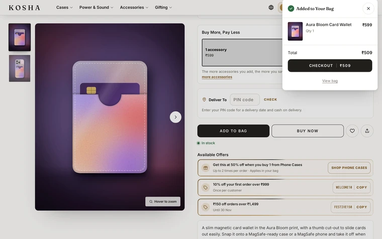382x239 pixels.
Task: Click the 'In stock' status text
Action: (208, 143)
